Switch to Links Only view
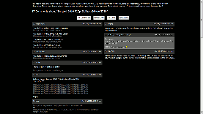Viewport: 203px width, 114px height. [x=99, y=18]
